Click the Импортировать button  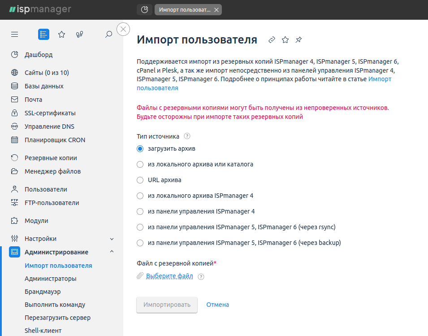[167, 305]
